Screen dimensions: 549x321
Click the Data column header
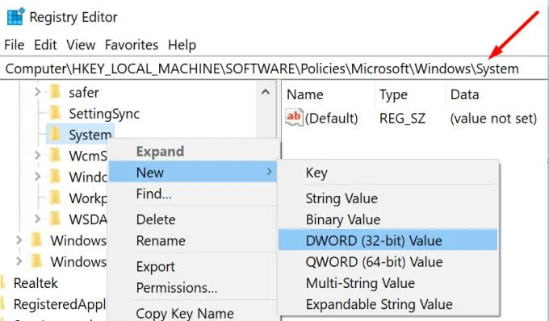click(464, 94)
